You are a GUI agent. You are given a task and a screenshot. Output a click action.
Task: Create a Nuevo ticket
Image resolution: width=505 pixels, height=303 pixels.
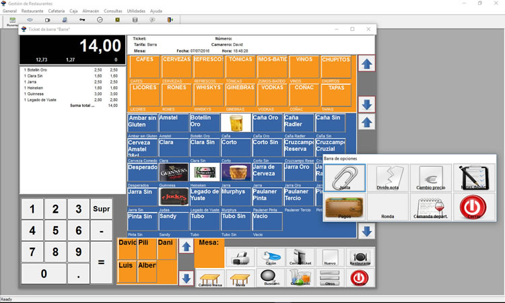330,257
